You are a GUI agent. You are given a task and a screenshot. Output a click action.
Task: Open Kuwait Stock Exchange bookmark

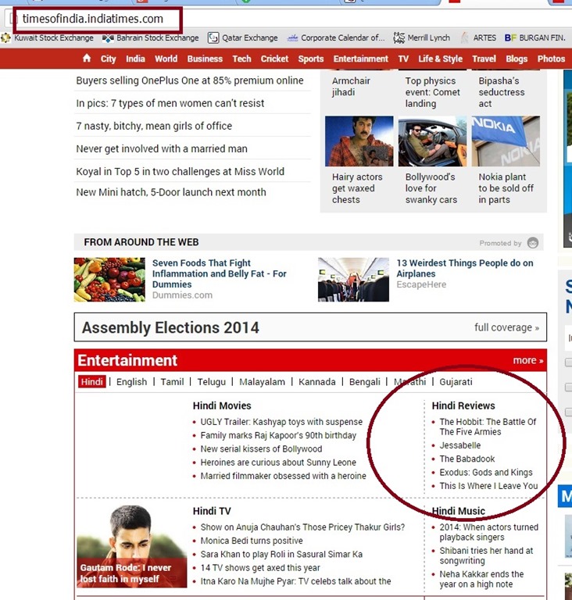(48, 37)
